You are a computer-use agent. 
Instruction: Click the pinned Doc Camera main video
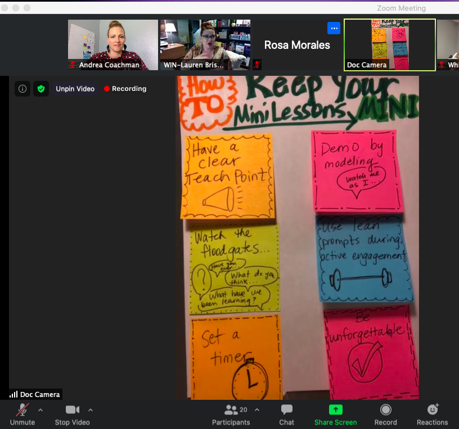tap(297, 238)
